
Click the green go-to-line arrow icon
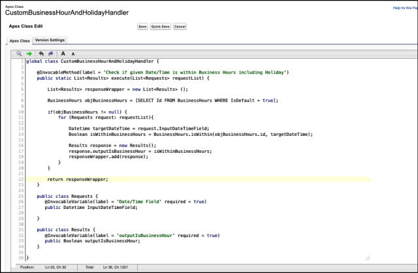[x=29, y=53]
